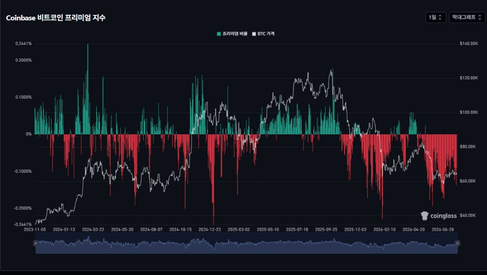Click the 2024-12-23 date label

[x=210, y=229]
